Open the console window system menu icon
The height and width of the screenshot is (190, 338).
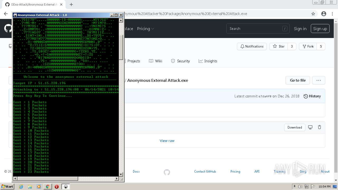[15, 15]
